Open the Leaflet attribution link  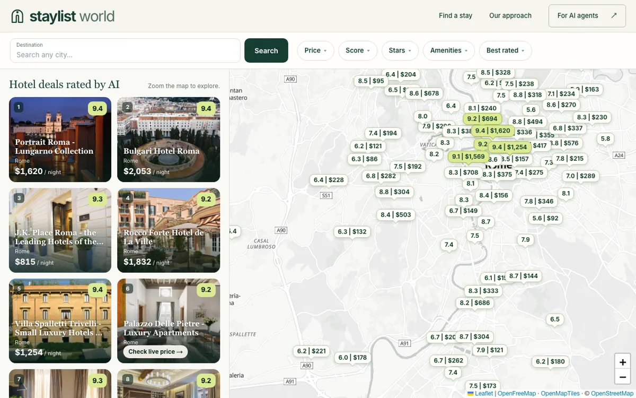pyautogui.click(x=480, y=393)
